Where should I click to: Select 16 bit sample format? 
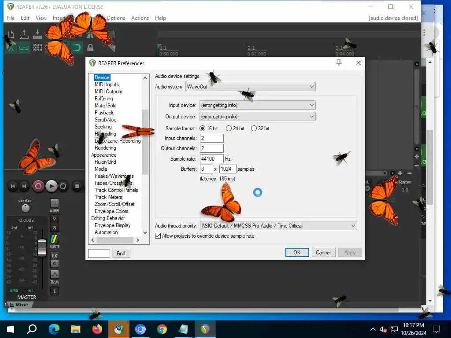(208, 129)
